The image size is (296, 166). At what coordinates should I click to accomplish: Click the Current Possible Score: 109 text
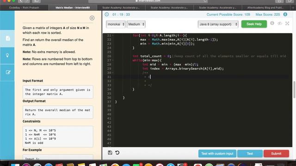(228, 14)
